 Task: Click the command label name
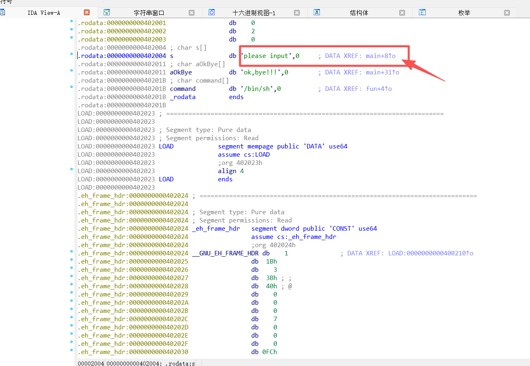pyautogui.click(x=183, y=89)
